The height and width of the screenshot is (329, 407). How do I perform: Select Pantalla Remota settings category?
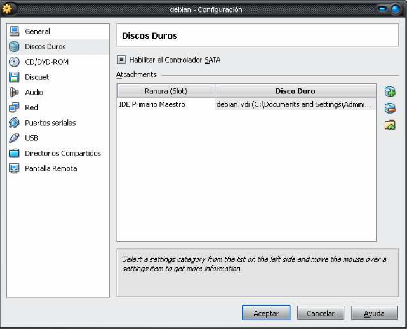pos(50,168)
